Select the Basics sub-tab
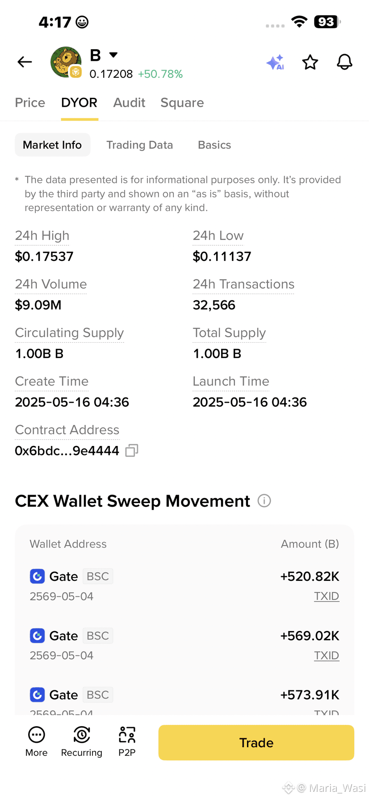The width and height of the screenshot is (369, 799). [214, 145]
